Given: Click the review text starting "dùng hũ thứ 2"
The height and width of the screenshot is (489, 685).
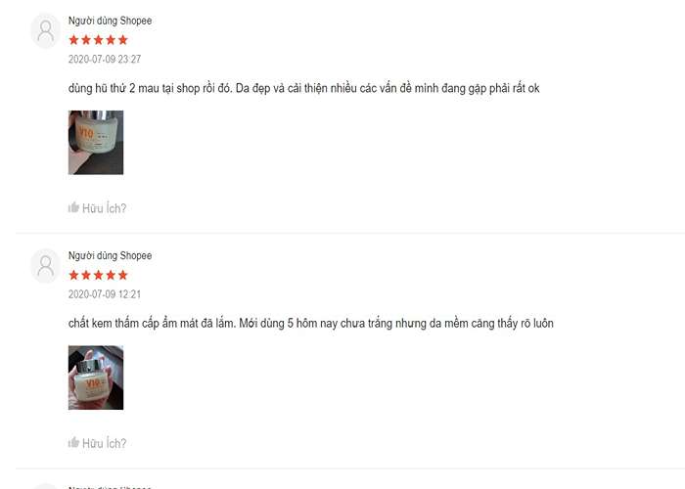Looking at the screenshot, I should (x=304, y=89).
